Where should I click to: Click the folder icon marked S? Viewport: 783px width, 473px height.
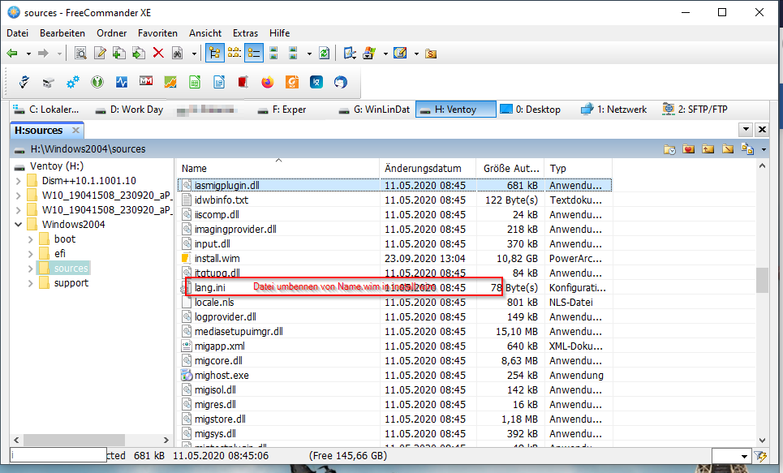point(431,54)
